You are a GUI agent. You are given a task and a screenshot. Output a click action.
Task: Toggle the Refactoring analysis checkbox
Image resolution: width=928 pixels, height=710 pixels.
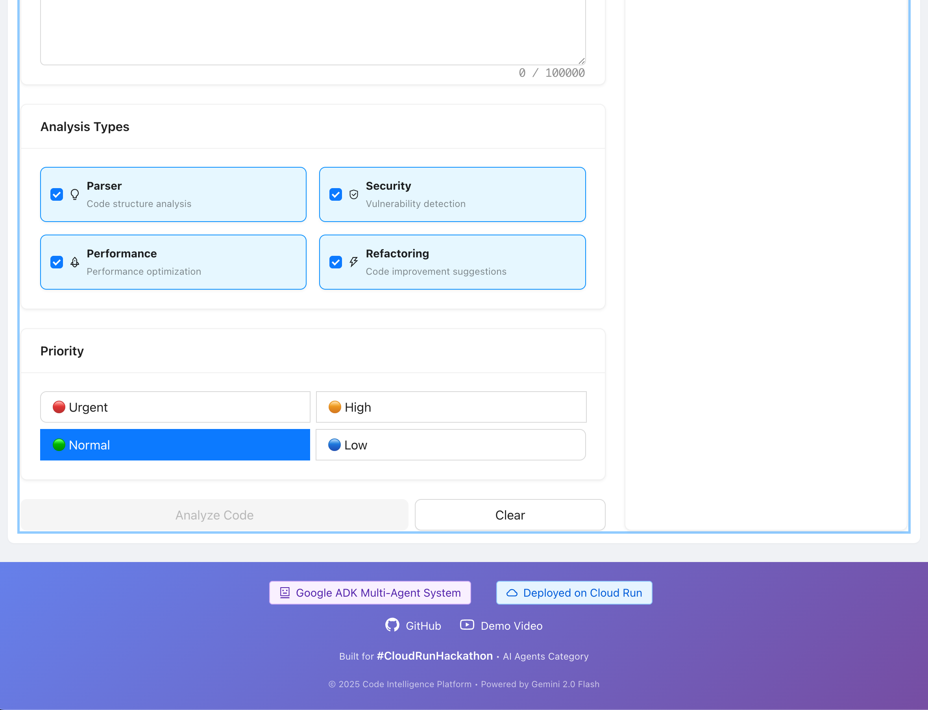click(x=336, y=262)
